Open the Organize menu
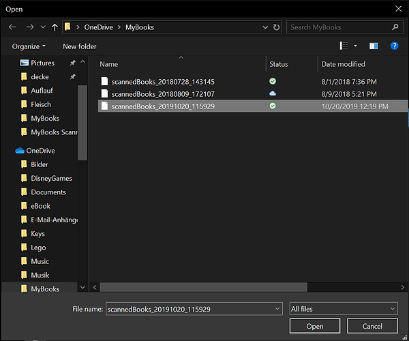This screenshot has width=409, height=341. pos(29,46)
